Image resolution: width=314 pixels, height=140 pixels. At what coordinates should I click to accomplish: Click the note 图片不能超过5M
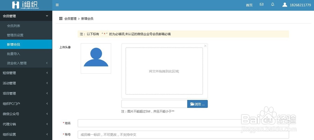148,111
